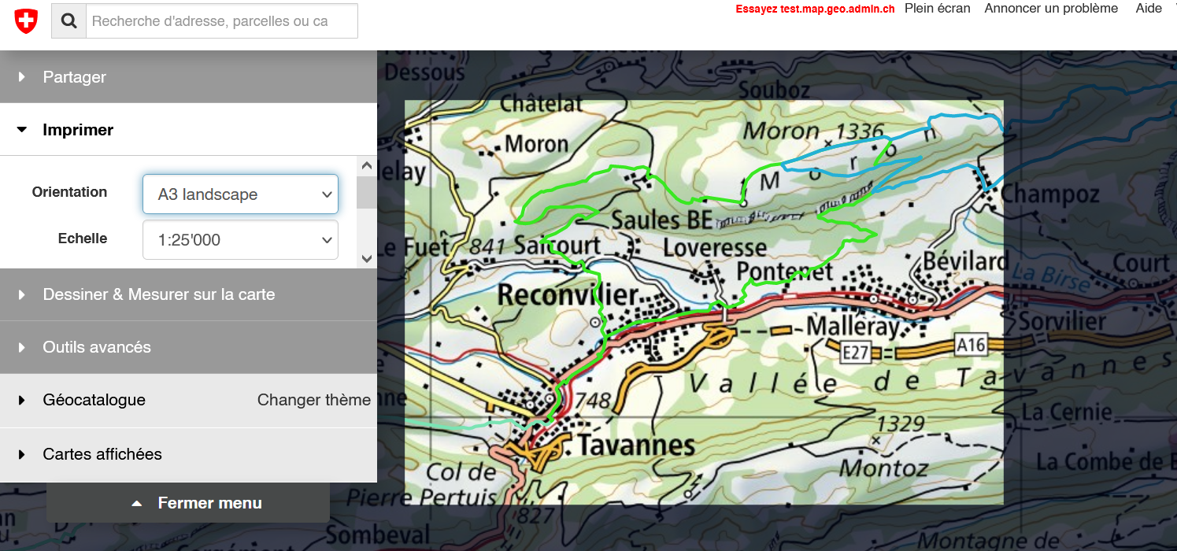
Task: Click the Saules BE label on the map
Action: click(661, 219)
